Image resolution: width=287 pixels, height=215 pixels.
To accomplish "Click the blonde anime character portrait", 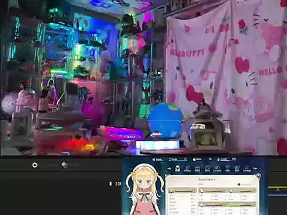I will point(145,190).
